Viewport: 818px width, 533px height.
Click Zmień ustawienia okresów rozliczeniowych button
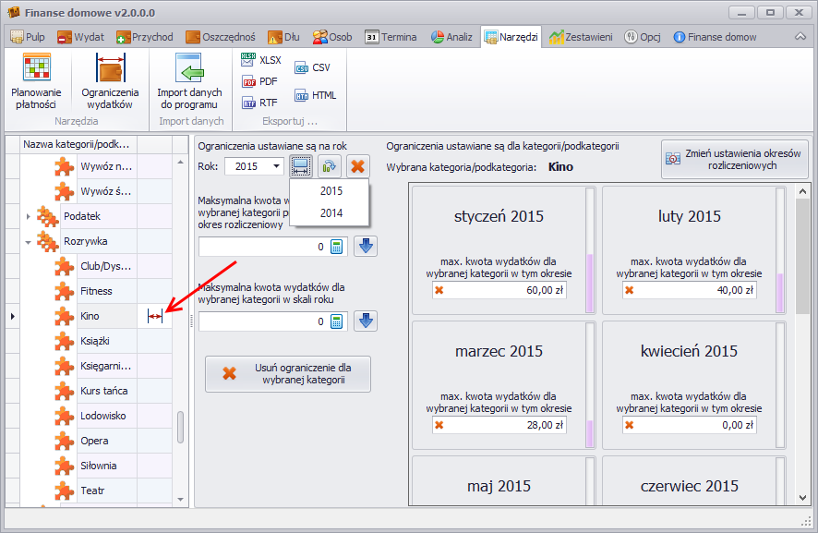(734, 158)
